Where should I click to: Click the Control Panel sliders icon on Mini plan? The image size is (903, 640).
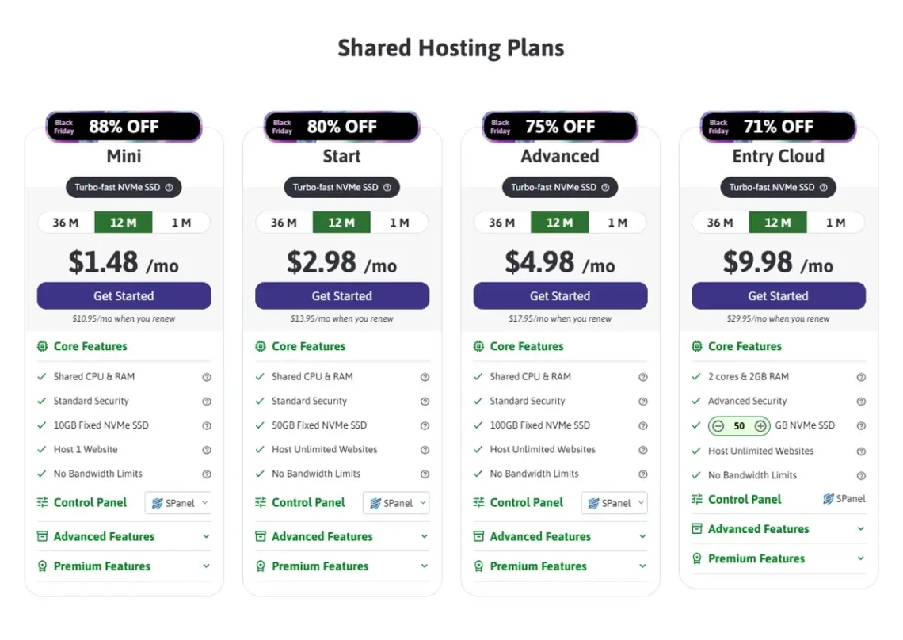[x=44, y=502]
